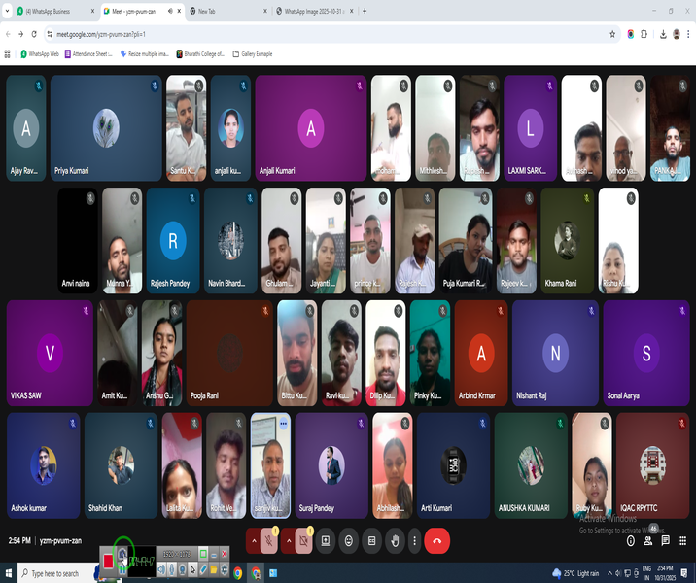Image resolution: width=696 pixels, height=583 pixels.
Task: Open the meeting details info icon
Action: coord(631,541)
